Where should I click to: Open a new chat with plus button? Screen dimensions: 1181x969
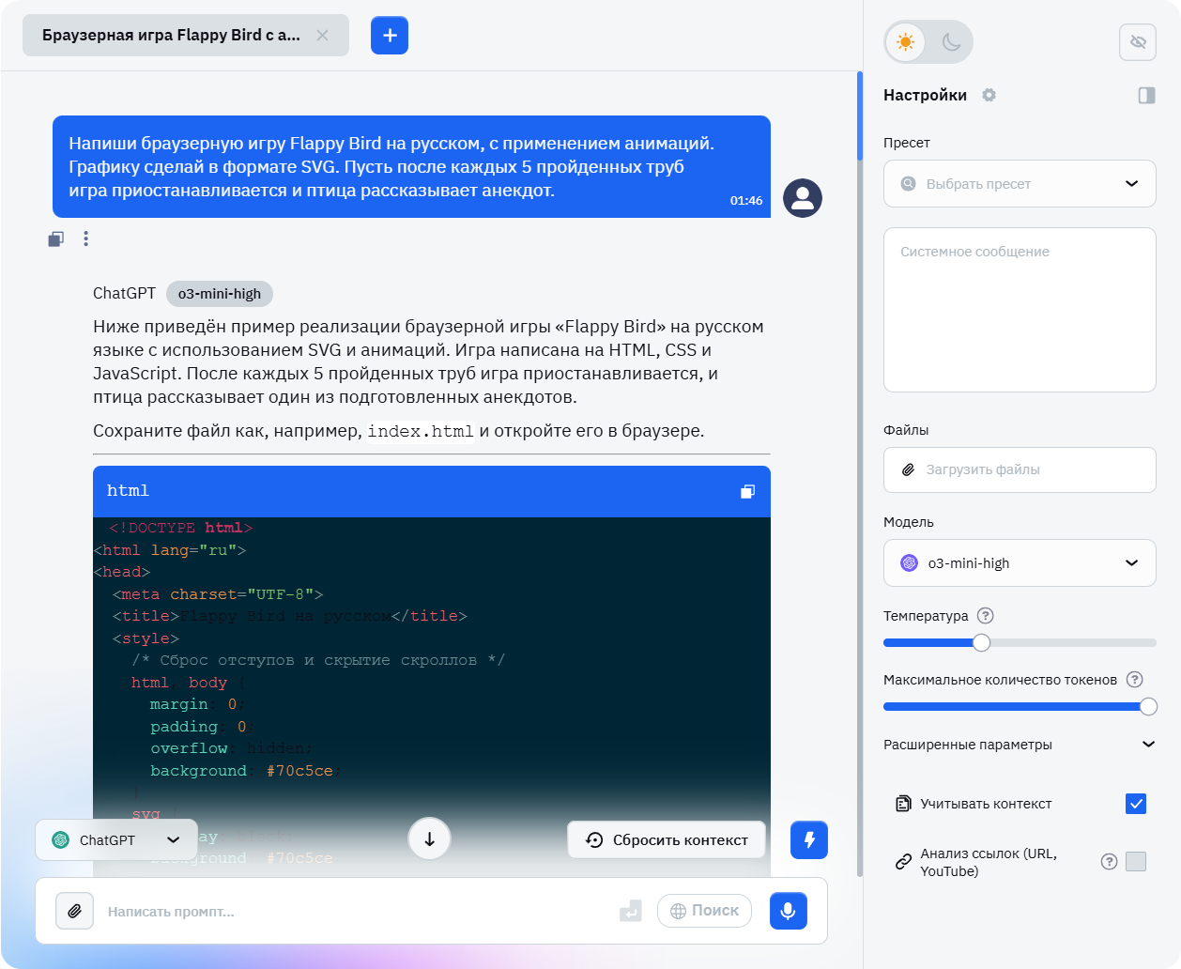click(390, 36)
